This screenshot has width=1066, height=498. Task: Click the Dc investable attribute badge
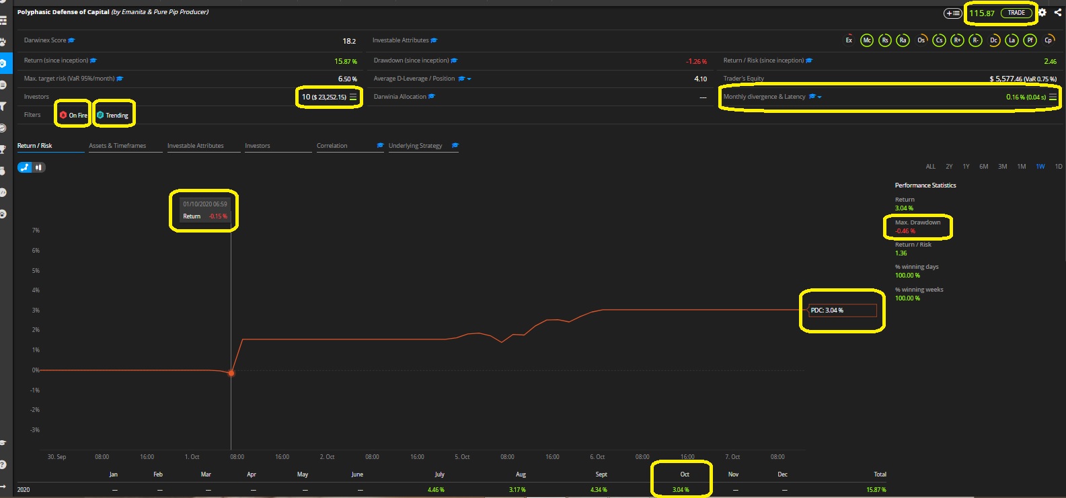click(993, 40)
